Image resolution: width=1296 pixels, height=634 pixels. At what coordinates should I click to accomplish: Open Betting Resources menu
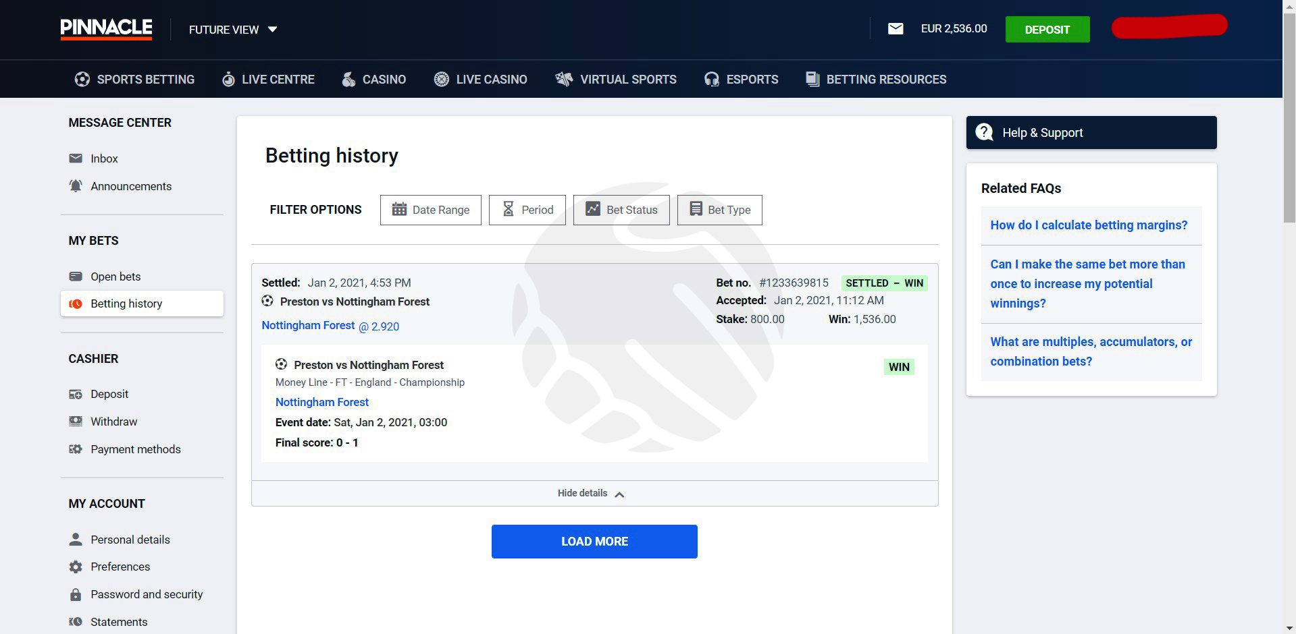pyautogui.click(x=876, y=80)
